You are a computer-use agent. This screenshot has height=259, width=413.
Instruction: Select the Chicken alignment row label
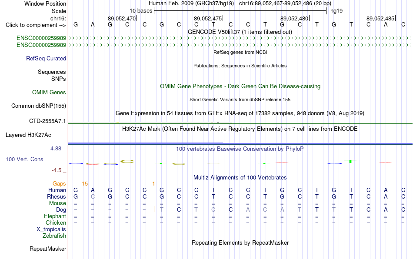coord(56,222)
